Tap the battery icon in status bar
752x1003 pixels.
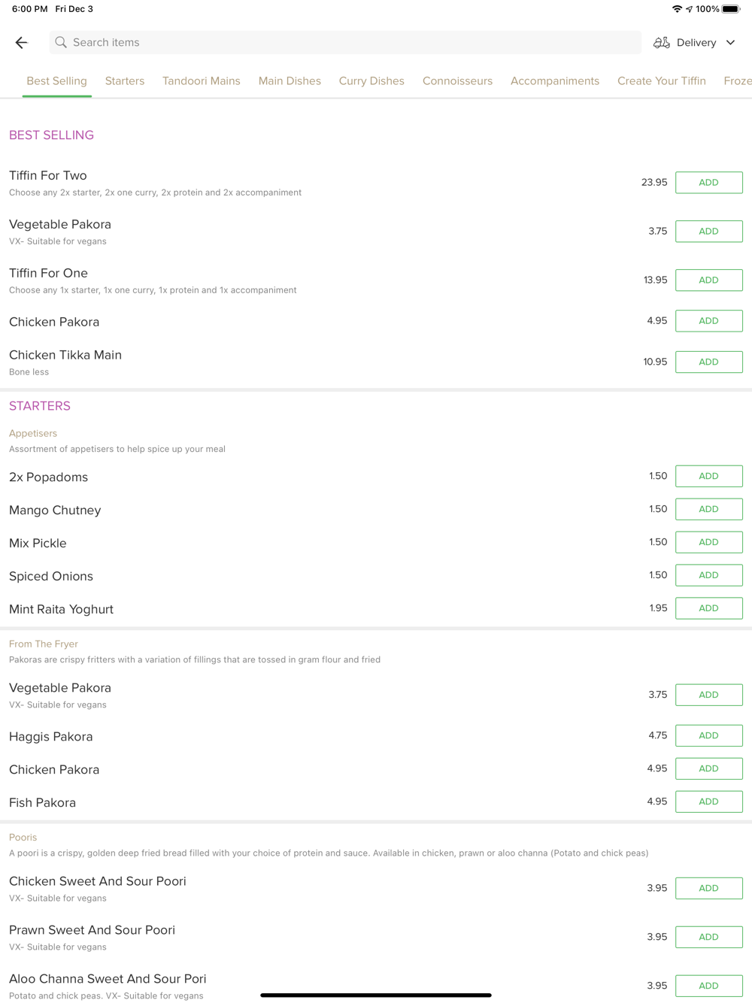731,9
